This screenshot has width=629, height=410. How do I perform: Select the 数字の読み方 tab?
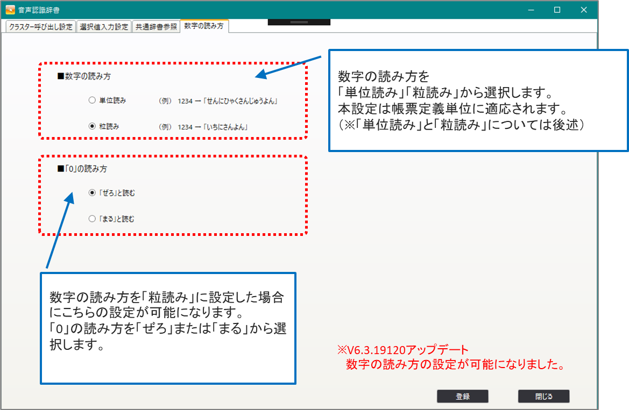pyautogui.click(x=204, y=26)
